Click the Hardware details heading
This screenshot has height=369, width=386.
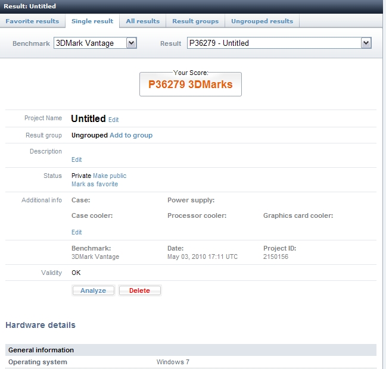[41, 325]
